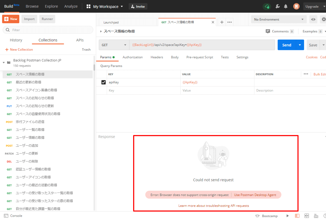
Task: Click Analyze in the top navigation
Action: (71, 6)
